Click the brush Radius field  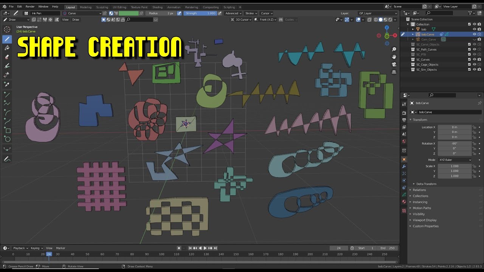point(161,13)
